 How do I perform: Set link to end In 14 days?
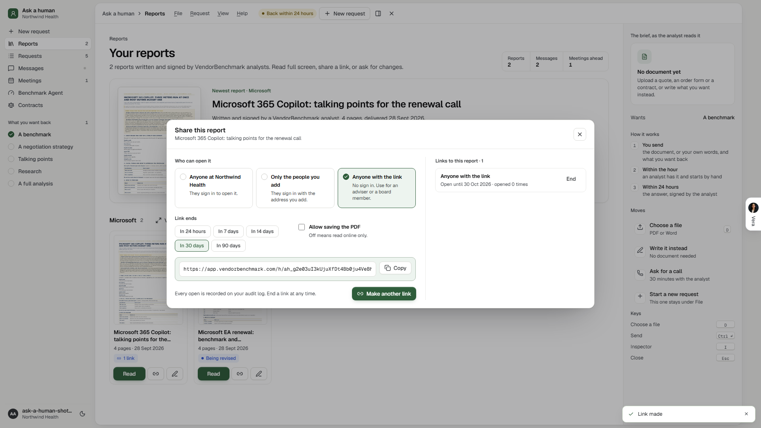[262, 231]
